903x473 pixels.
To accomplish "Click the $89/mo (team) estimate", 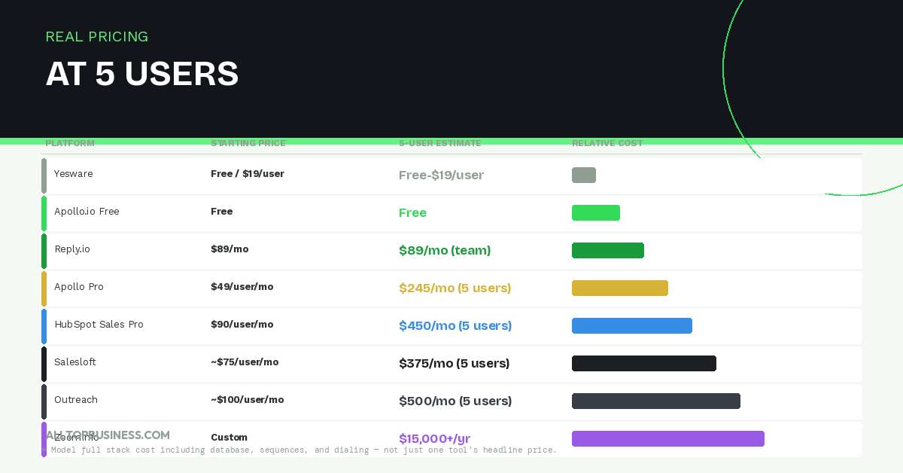I will click(445, 251).
